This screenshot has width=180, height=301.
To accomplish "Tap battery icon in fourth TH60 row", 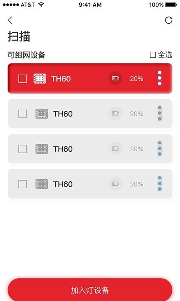I will 115,184.
